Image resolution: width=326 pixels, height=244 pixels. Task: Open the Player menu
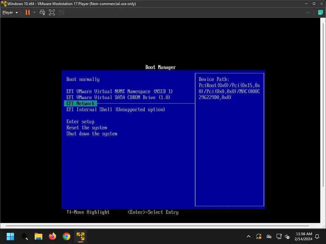[10, 12]
